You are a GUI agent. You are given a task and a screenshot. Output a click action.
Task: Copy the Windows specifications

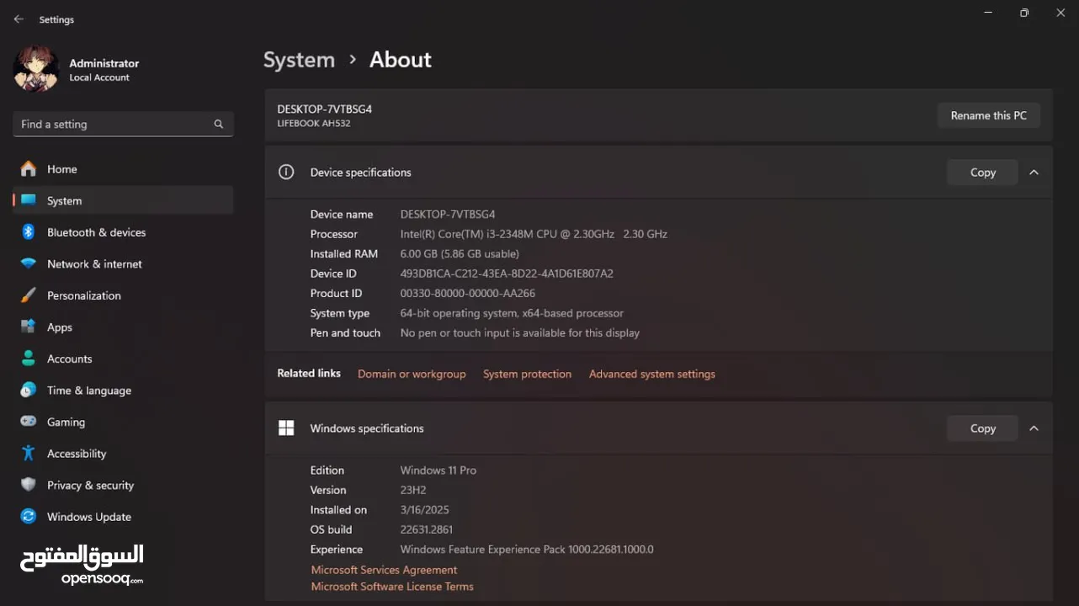point(982,428)
